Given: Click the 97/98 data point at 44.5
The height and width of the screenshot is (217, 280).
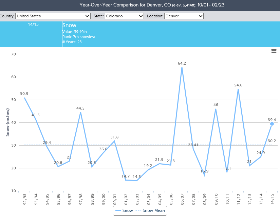Looking at the screenshot, I should coord(80,112).
